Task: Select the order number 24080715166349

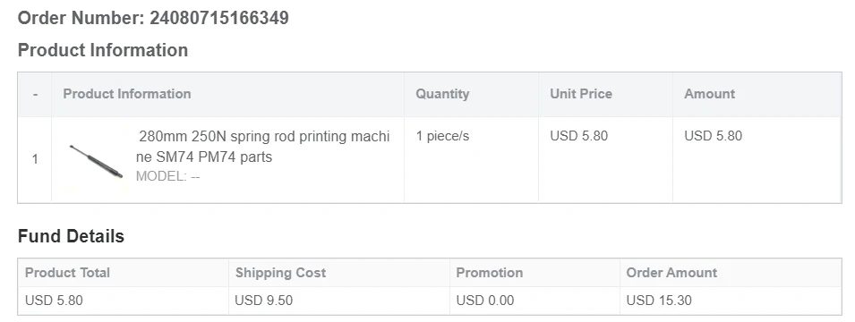Action: point(219,18)
